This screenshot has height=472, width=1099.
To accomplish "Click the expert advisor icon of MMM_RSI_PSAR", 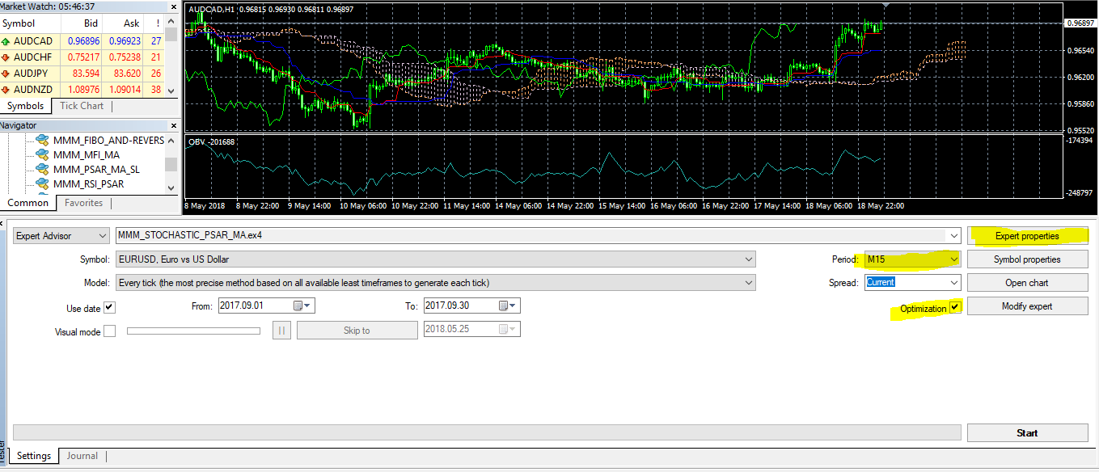I will point(42,183).
